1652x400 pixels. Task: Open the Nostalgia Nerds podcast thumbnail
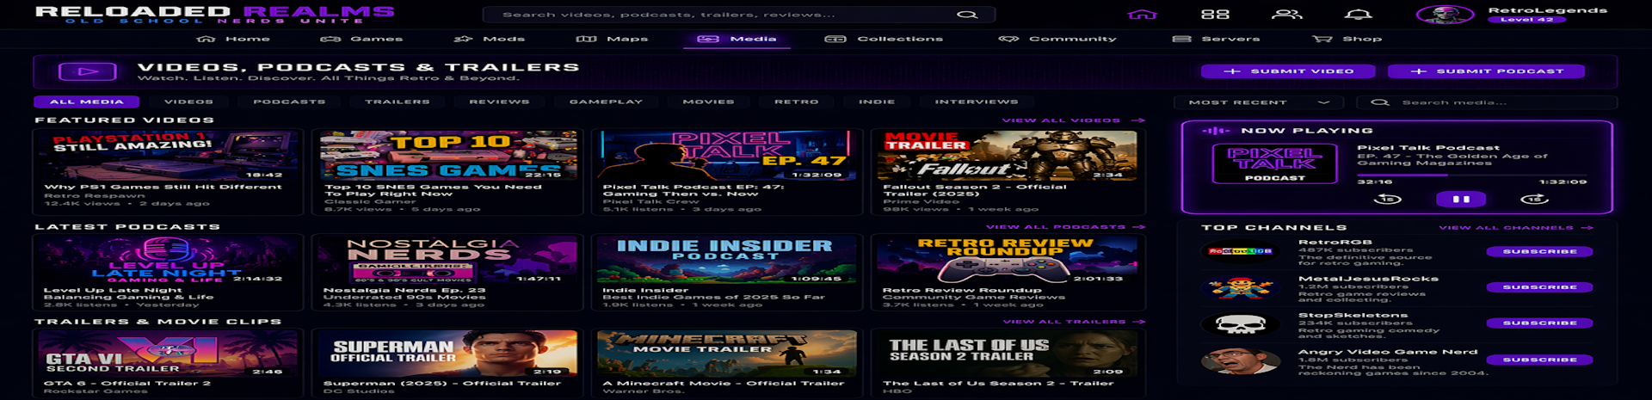(448, 260)
